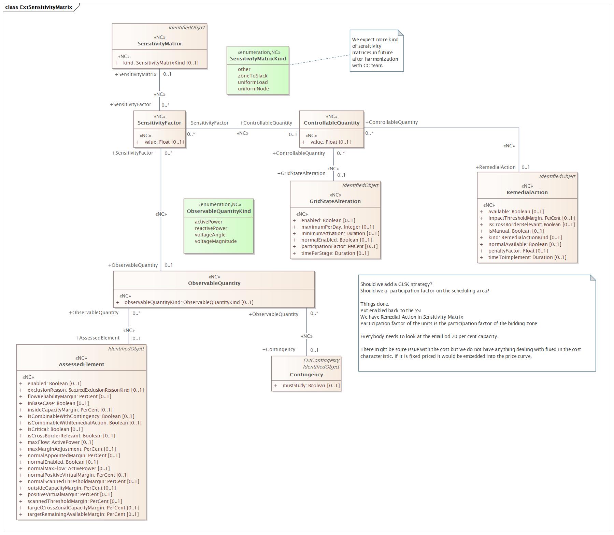
Task: Click the '+AssessedElement' association role label
Action: point(98,338)
